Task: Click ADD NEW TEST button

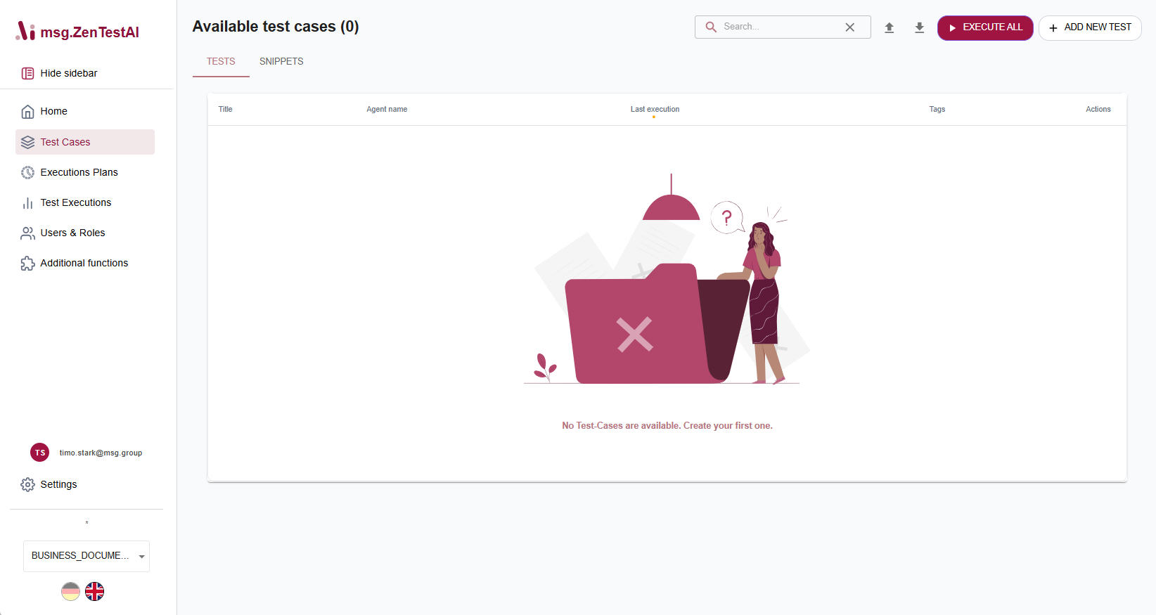Action: 1090,27
